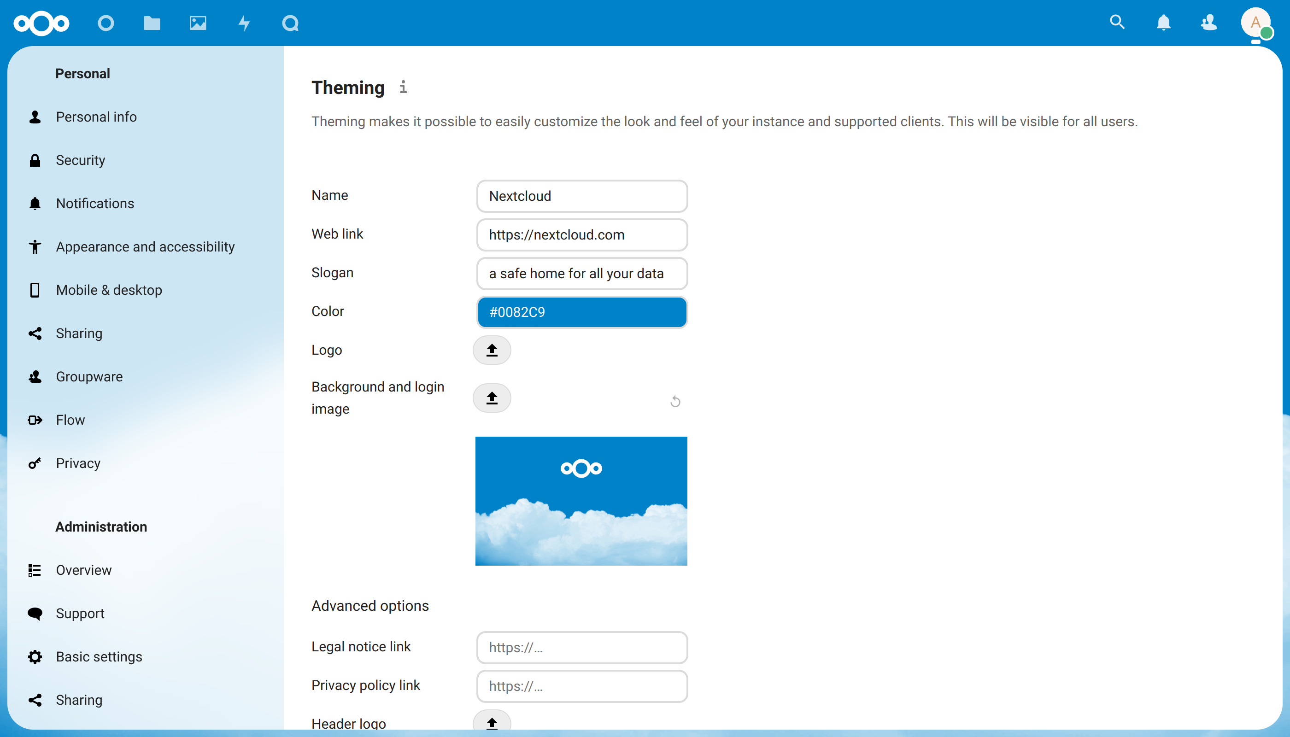Upload a background and login image
This screenshot has width=1290, height=737.
(x=492, y=398)
